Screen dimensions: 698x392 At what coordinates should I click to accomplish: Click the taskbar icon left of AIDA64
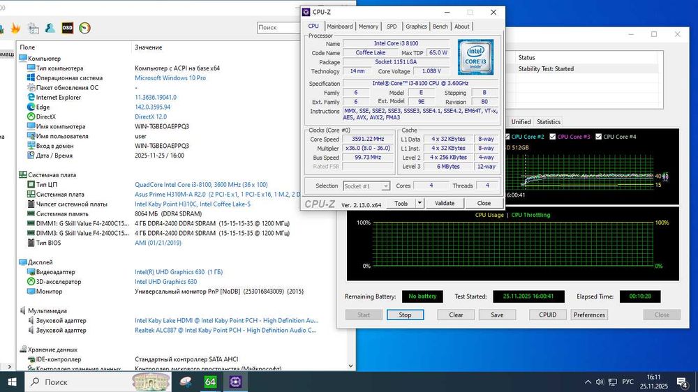(186, 382)
